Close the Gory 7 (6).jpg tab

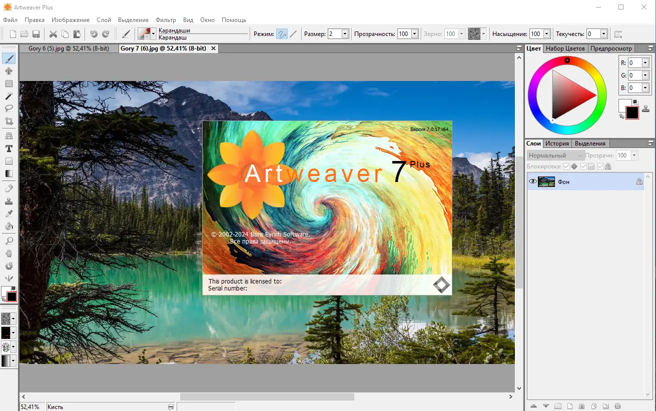pyautogui.click(x=214, y=48)
